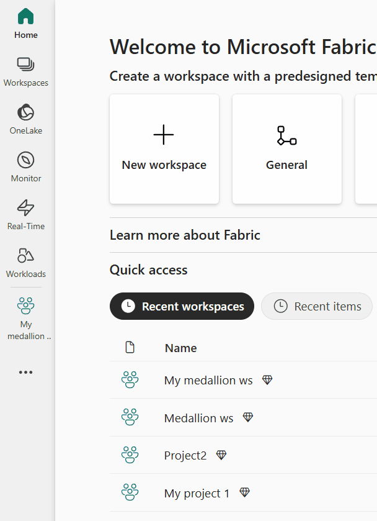The image size is (377, 521).
Task: Select the General template card
Action: pyautogui.click(x=286, y=149)
